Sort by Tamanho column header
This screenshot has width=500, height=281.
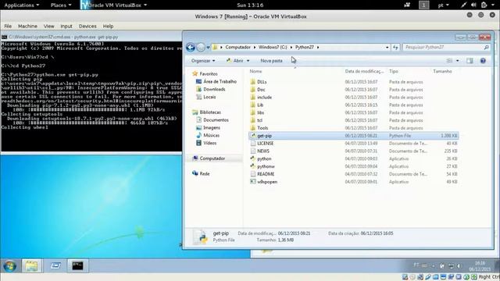tap(443, 71)
